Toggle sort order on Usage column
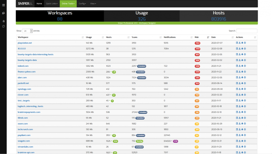This screenshot has height=154, width=272. [89, 37]
